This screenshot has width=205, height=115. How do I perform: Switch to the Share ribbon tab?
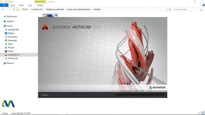[x=21, y=5]
